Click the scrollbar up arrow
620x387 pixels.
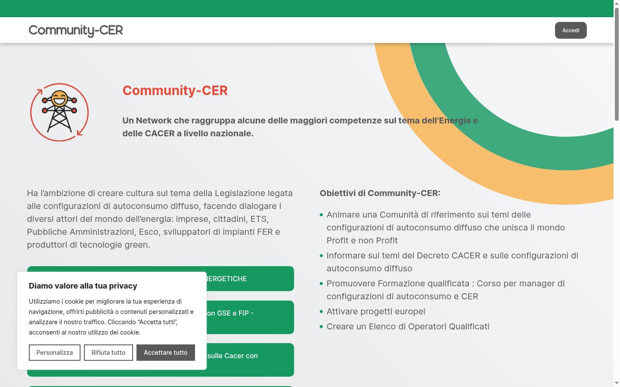point(617,3)
